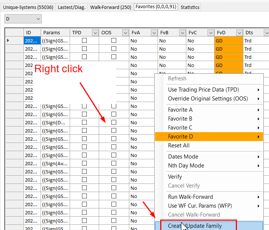Viewport: 269px width, 230px height.
Task: Select Verify in the context menu
Action: point(175,177)
